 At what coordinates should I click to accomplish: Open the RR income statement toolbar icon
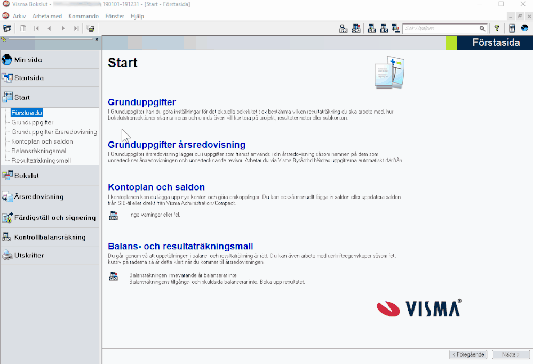click(384, 28)
